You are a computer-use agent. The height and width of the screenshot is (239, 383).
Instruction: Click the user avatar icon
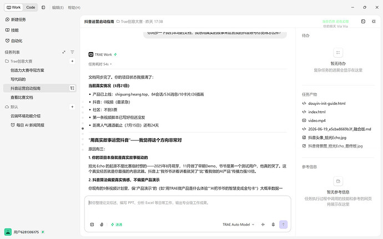(8, 232)
